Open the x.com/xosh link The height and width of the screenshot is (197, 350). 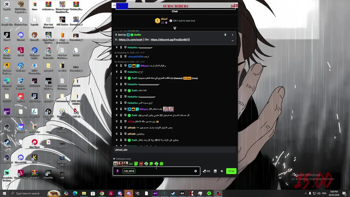(x=130, y=40)
